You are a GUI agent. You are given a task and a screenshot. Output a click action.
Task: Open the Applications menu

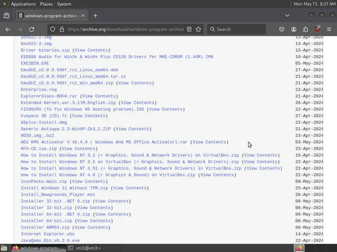[23, 4]
